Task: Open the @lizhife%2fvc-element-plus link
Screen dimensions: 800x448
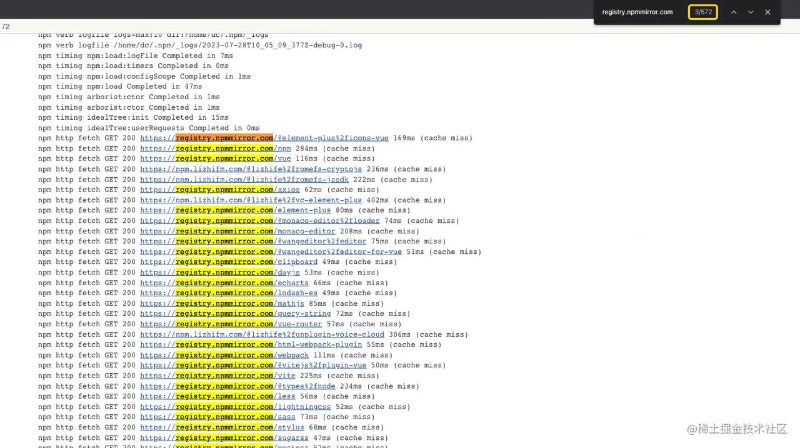Action: (x=251, y=200)
